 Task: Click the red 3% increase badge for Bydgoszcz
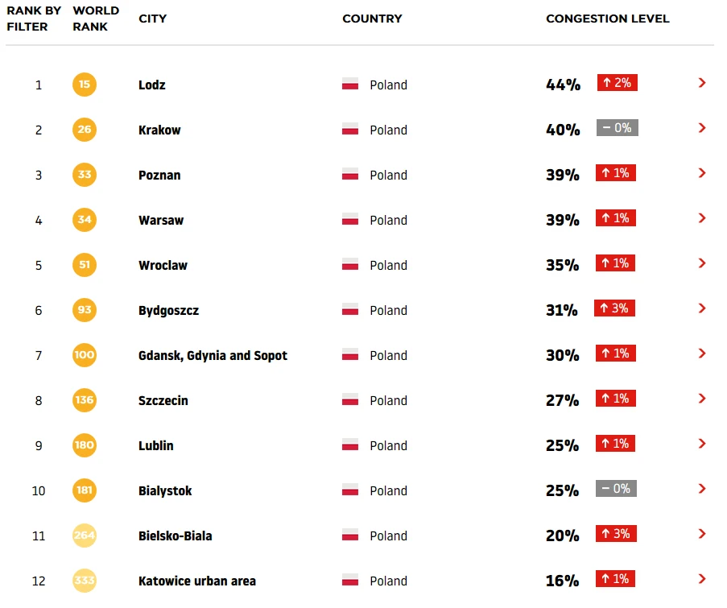pos(615,308)
